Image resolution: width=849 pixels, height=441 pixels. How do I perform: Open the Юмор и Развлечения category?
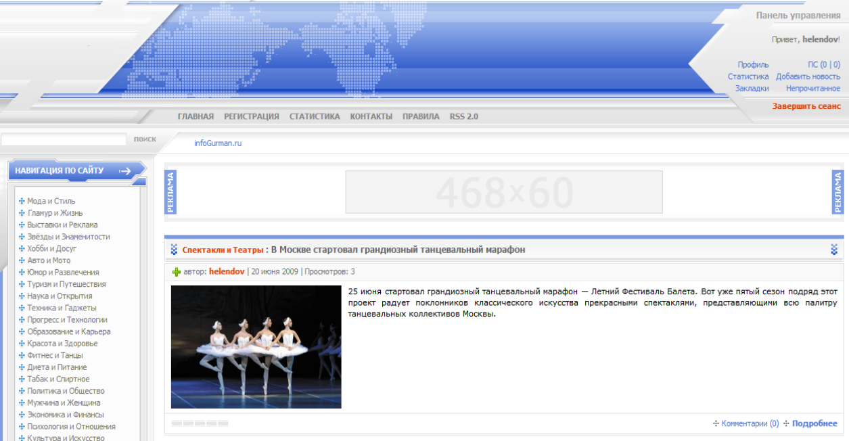[x=63, y=272]
